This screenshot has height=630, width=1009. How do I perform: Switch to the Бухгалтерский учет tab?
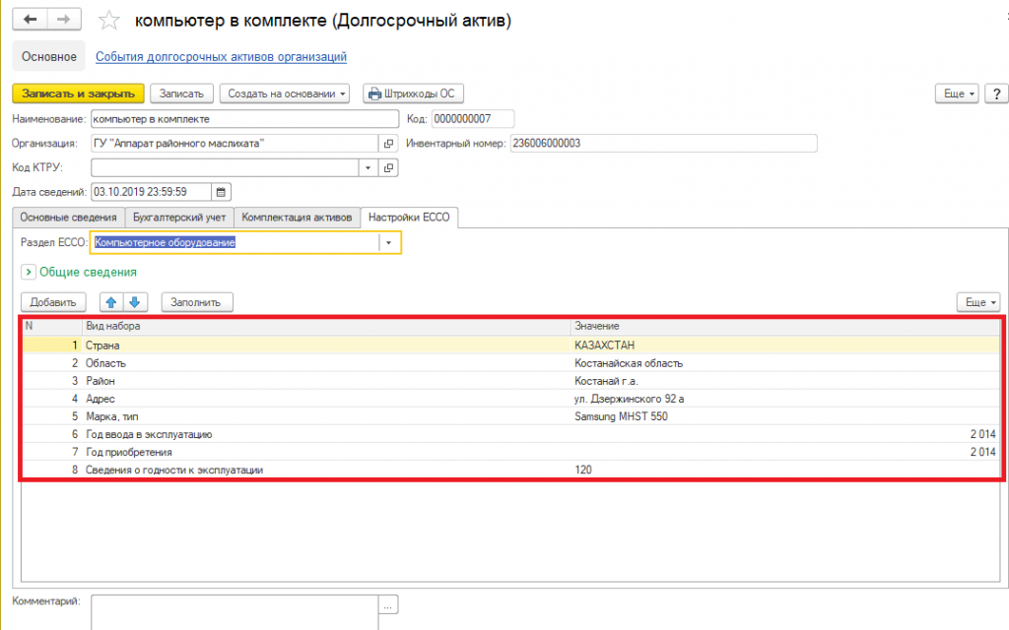point(179,218)
